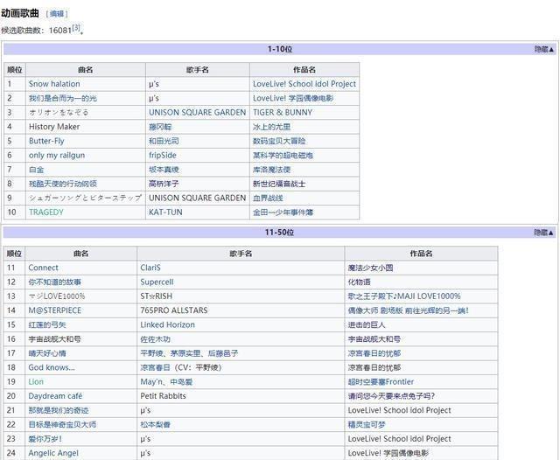Screen dimensions: 560x460
Task: Open 红莲的弓矢 song link
Action: coord(47,324)
